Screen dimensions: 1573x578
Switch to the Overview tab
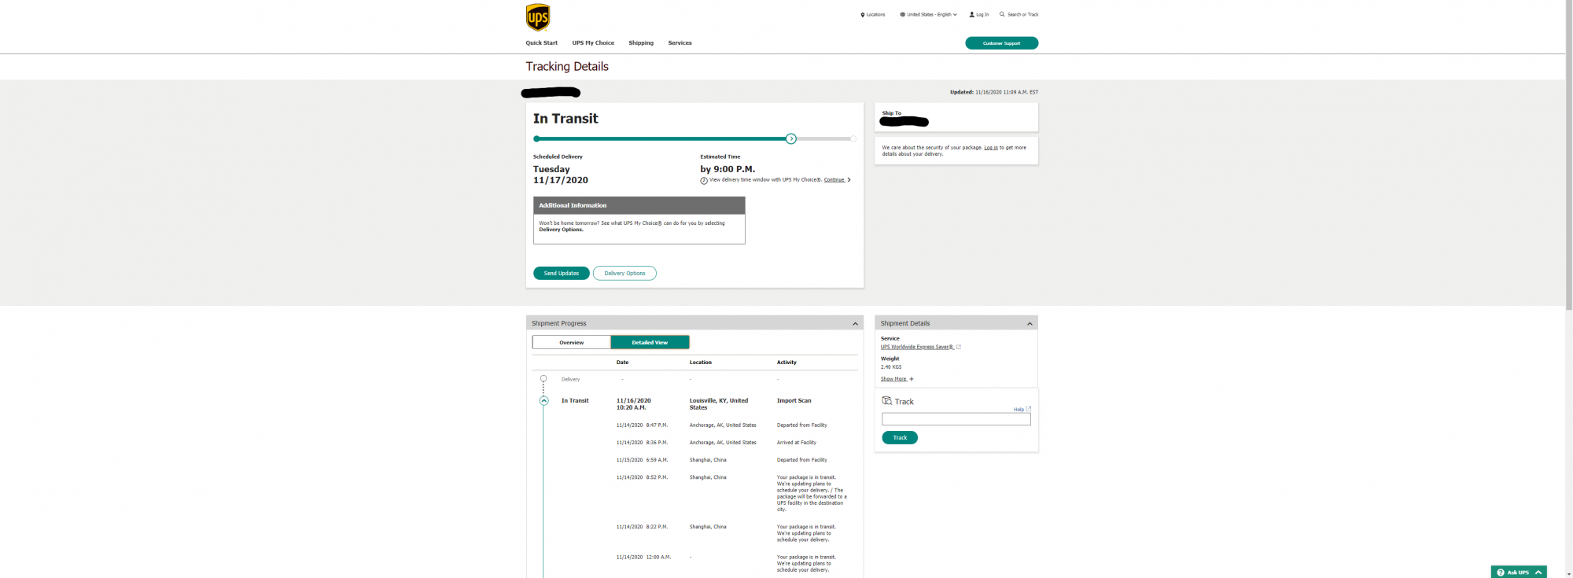click(572, 343)
